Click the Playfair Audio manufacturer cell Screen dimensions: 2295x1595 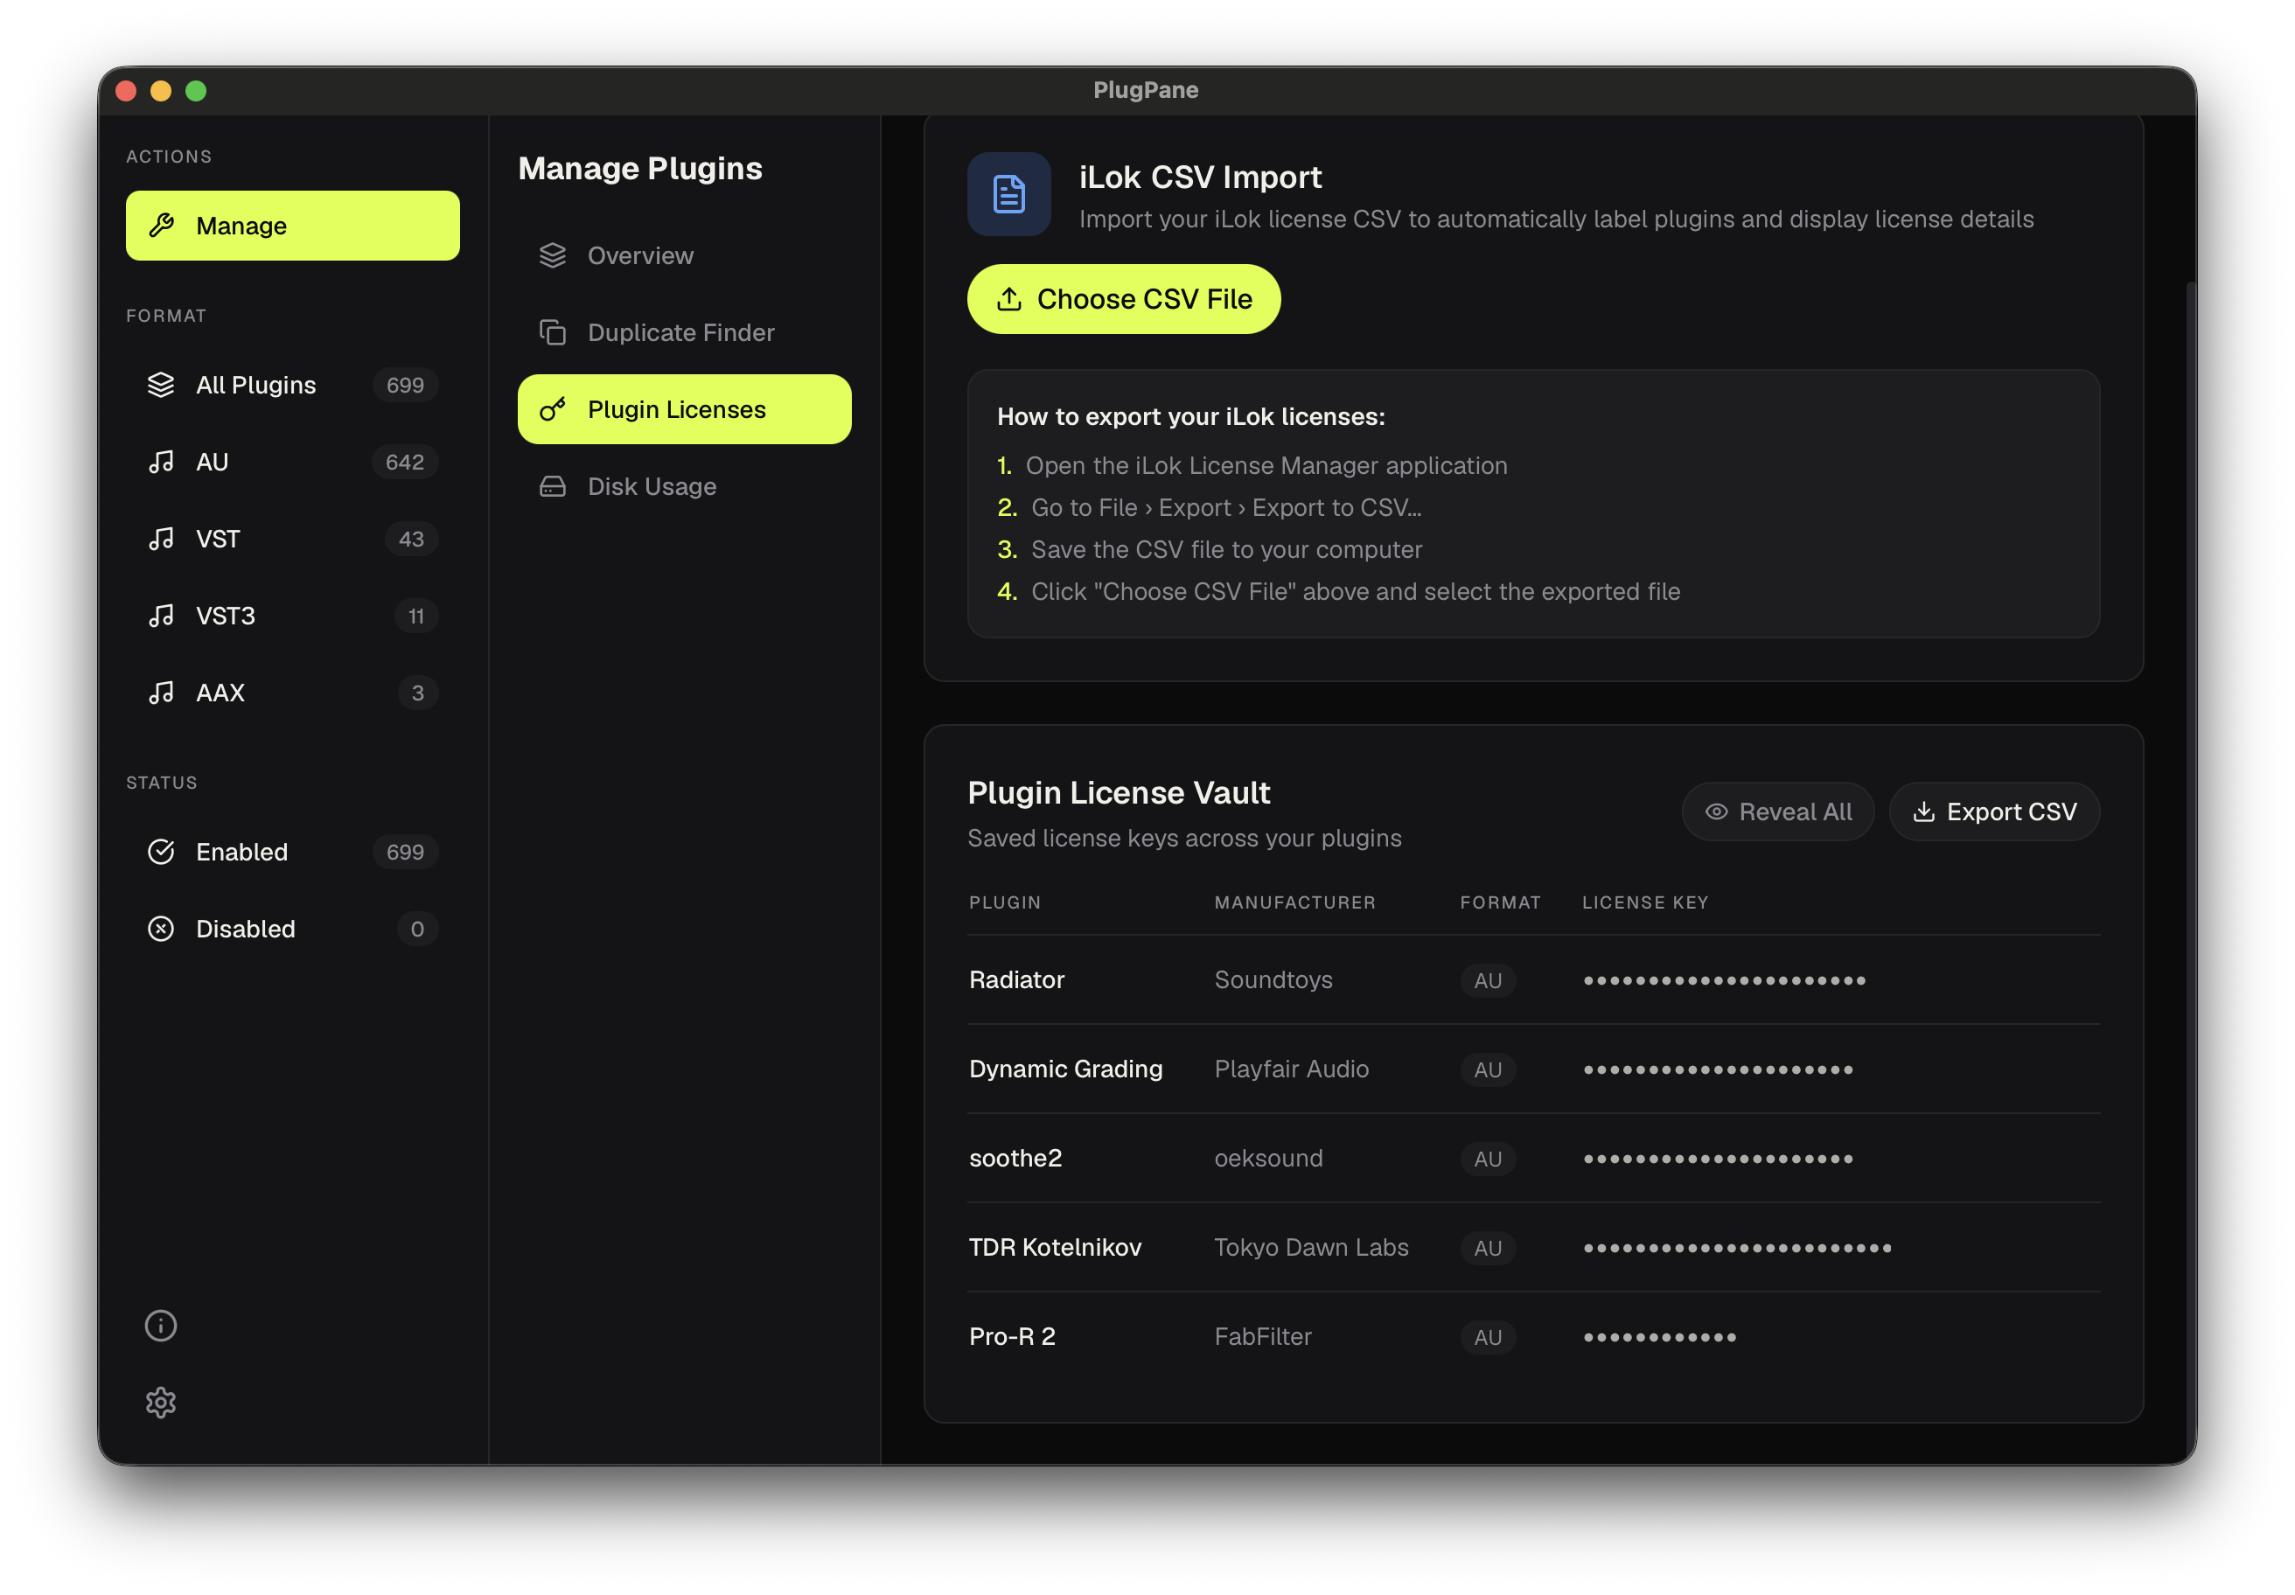click(1290, 1069)
